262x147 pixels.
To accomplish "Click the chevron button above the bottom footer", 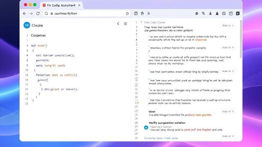I will 228,136.
